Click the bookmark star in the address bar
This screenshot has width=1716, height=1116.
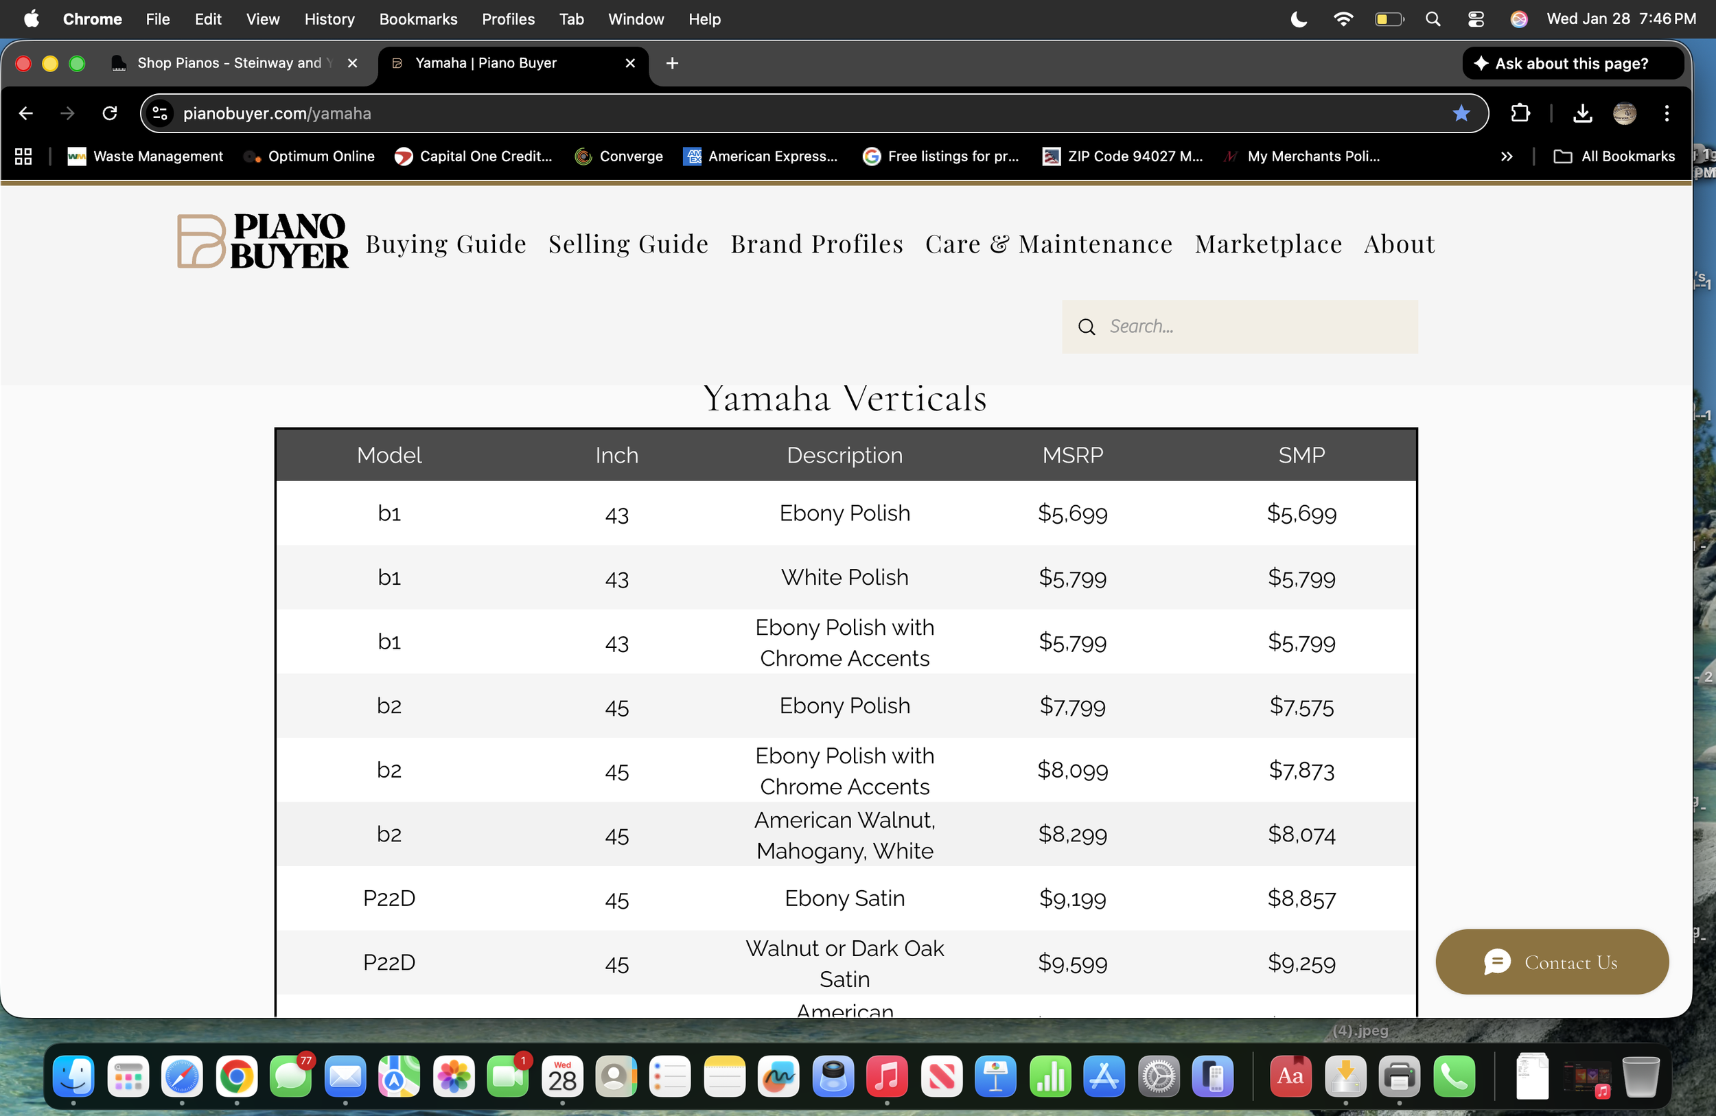point(1461,113)
